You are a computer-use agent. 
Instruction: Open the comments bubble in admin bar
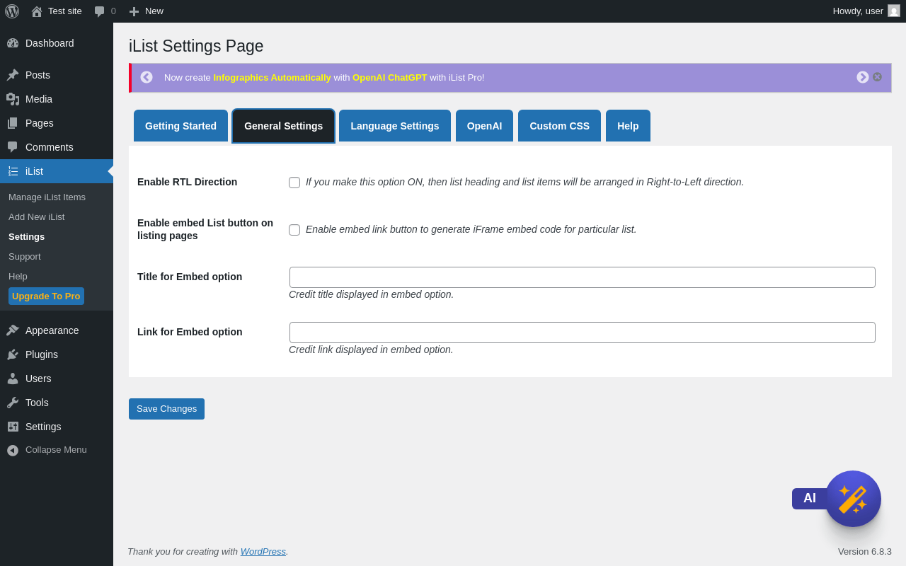105,11
